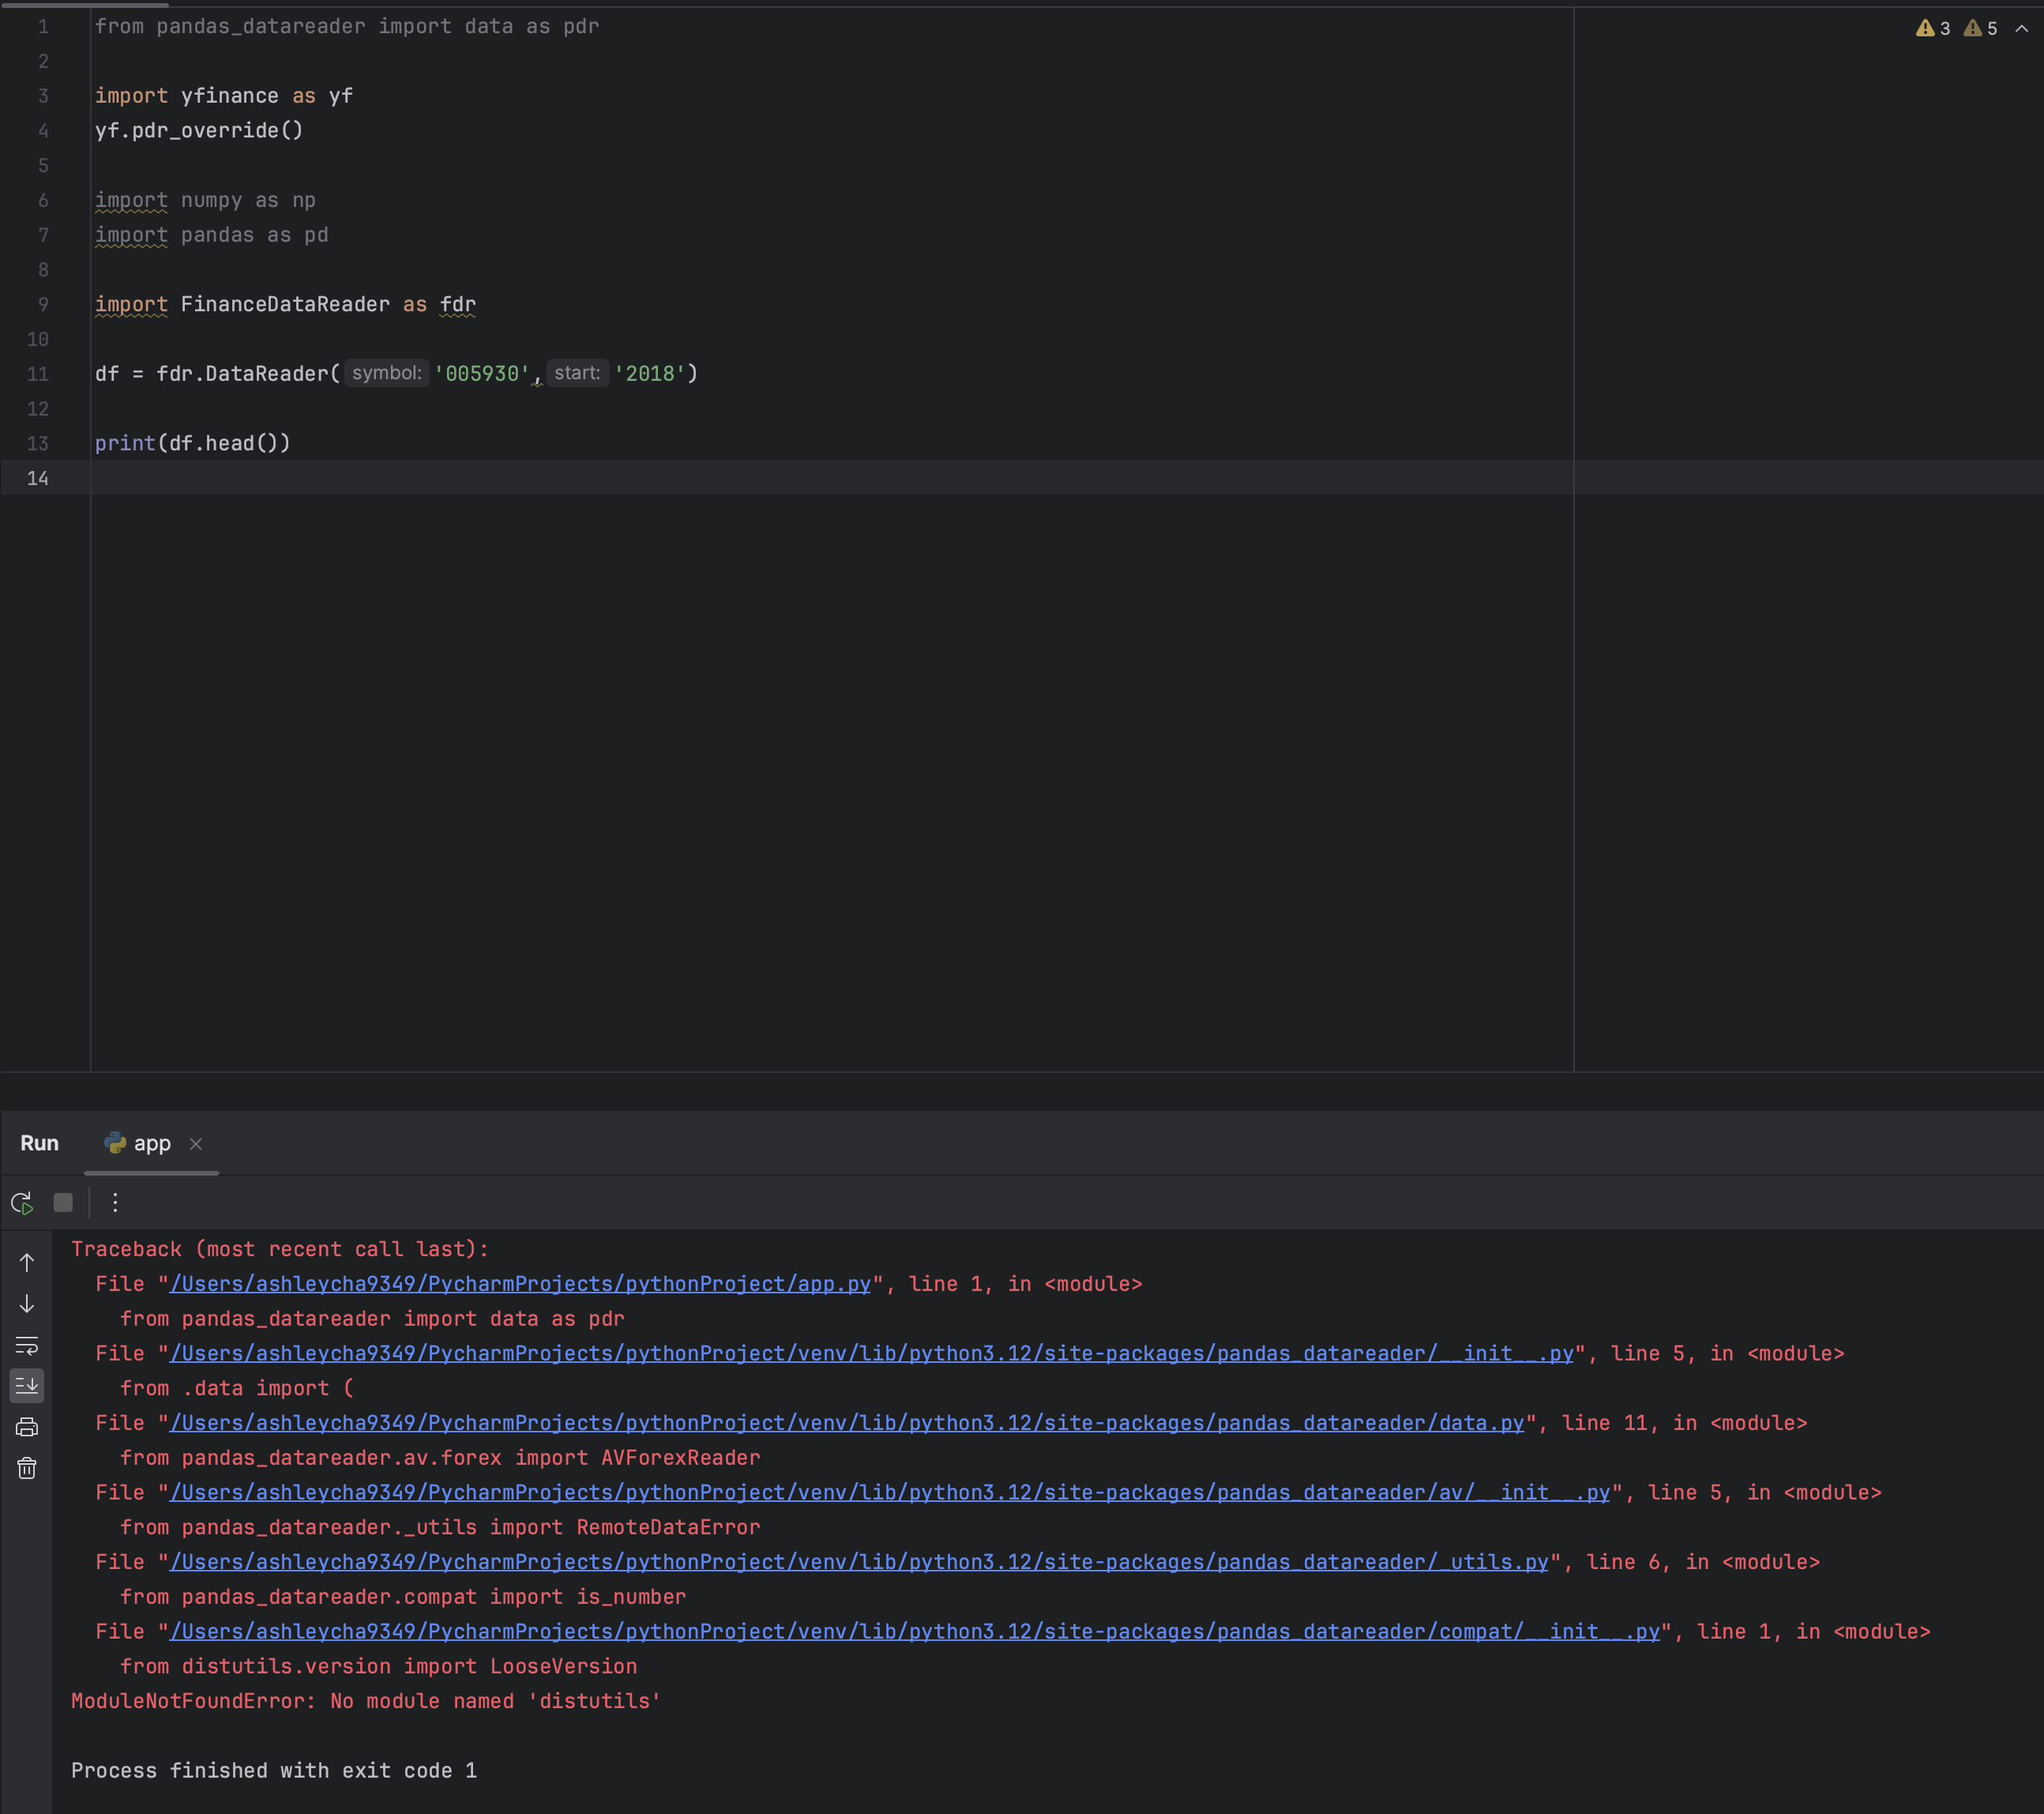Rerun the app script

(22, 1202)
